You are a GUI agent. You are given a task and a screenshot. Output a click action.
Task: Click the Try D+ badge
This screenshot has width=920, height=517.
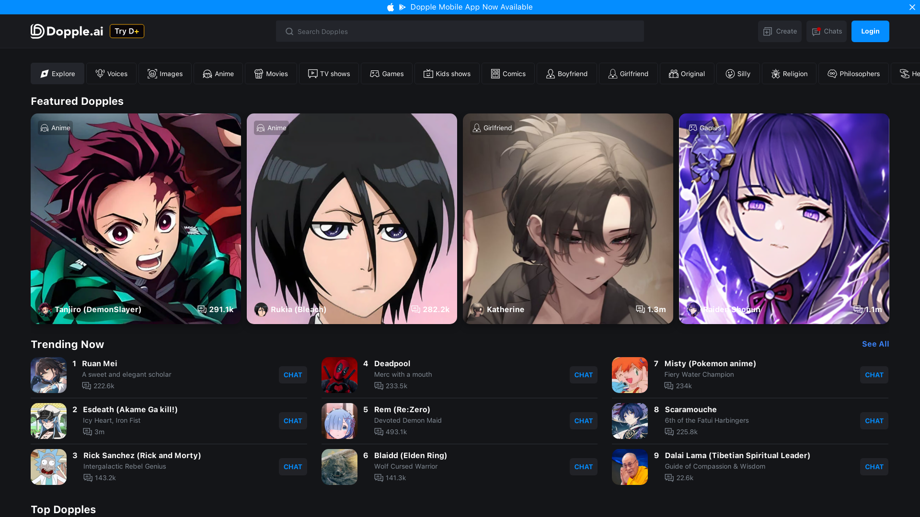[126, 31]
